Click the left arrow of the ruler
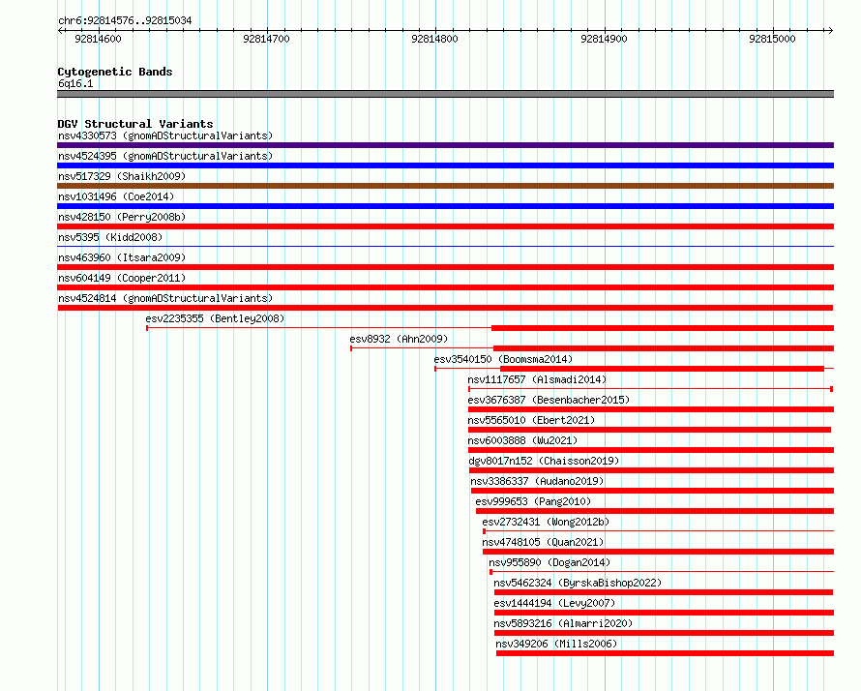Screen dimensions: 861x691 tap(60, 30)
